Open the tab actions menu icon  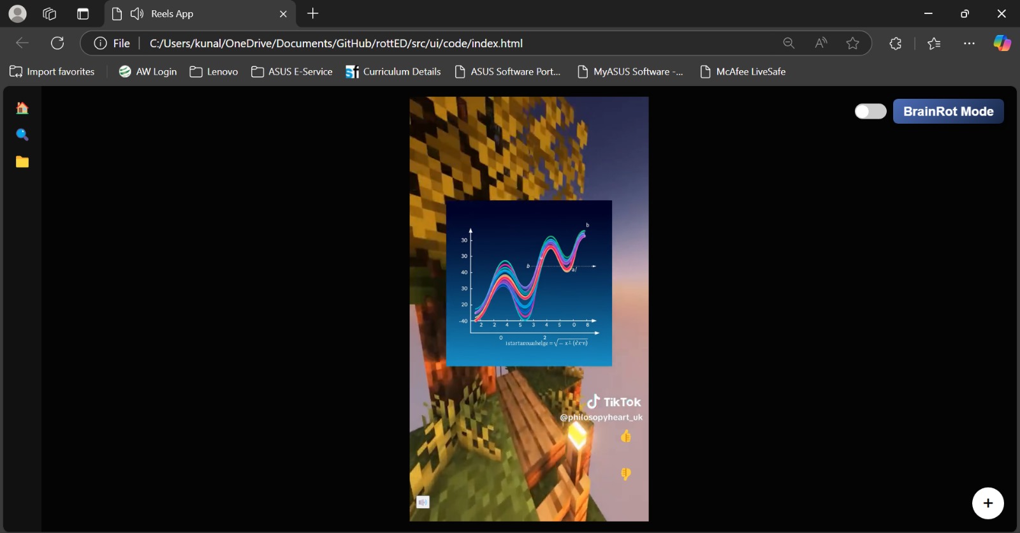tap(83, 13)
